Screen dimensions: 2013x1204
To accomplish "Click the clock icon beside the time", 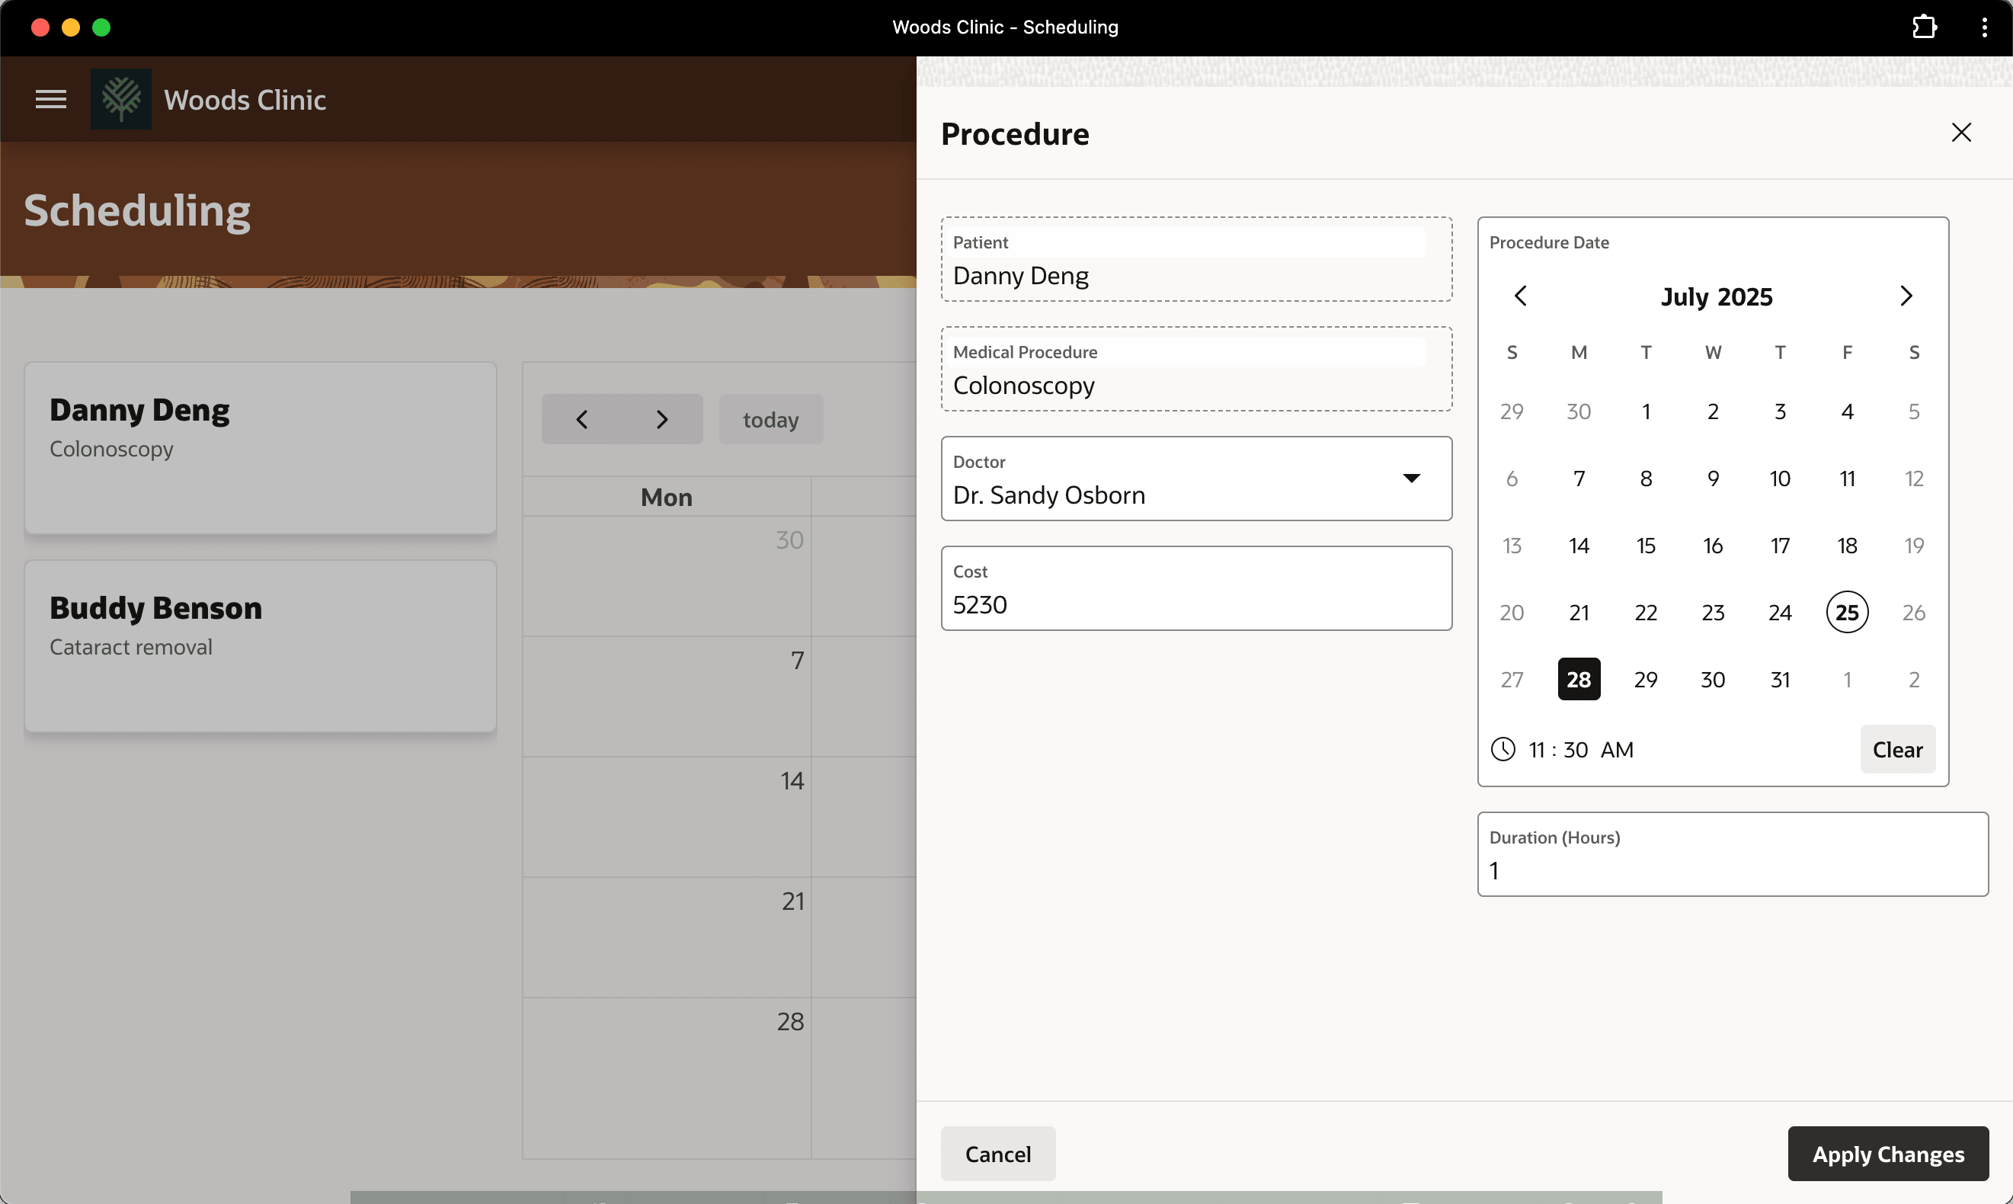I will click(1503, 749).
